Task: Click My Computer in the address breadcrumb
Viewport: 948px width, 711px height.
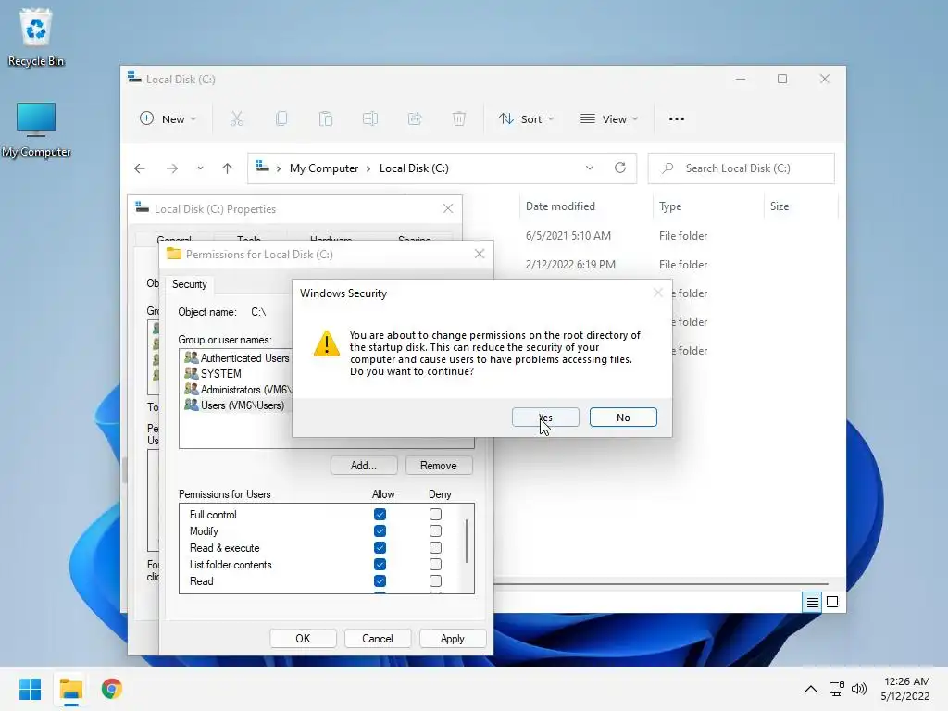Action: coord(324,168)
